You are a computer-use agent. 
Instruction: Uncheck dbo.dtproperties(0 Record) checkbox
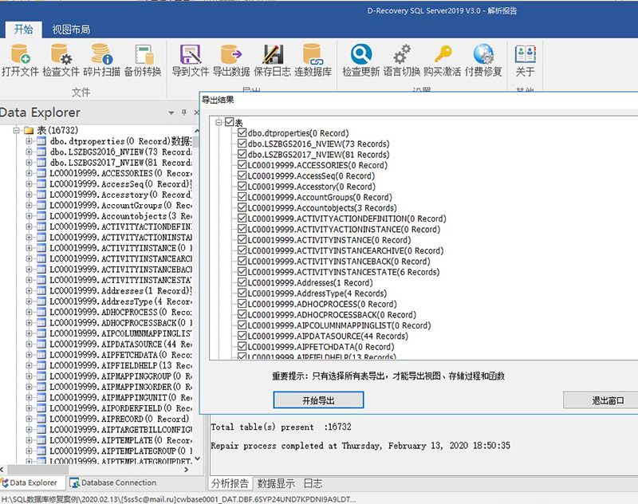tap(242, 132)
